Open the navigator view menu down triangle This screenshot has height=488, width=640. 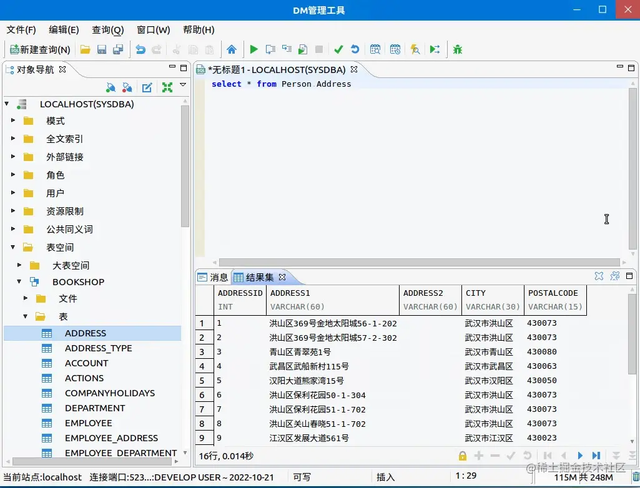pyautogui.click(x=183, y=85)
